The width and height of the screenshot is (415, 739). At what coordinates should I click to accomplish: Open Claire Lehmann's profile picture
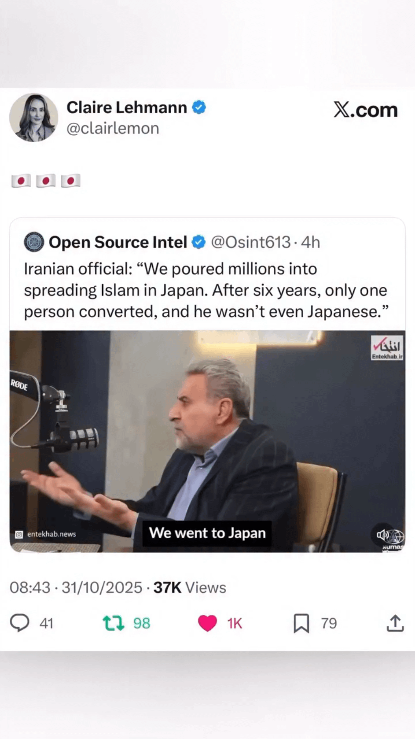(34, 117)
